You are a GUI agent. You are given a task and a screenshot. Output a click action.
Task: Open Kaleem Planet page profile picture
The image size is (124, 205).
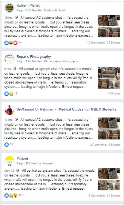pos(9,8)
